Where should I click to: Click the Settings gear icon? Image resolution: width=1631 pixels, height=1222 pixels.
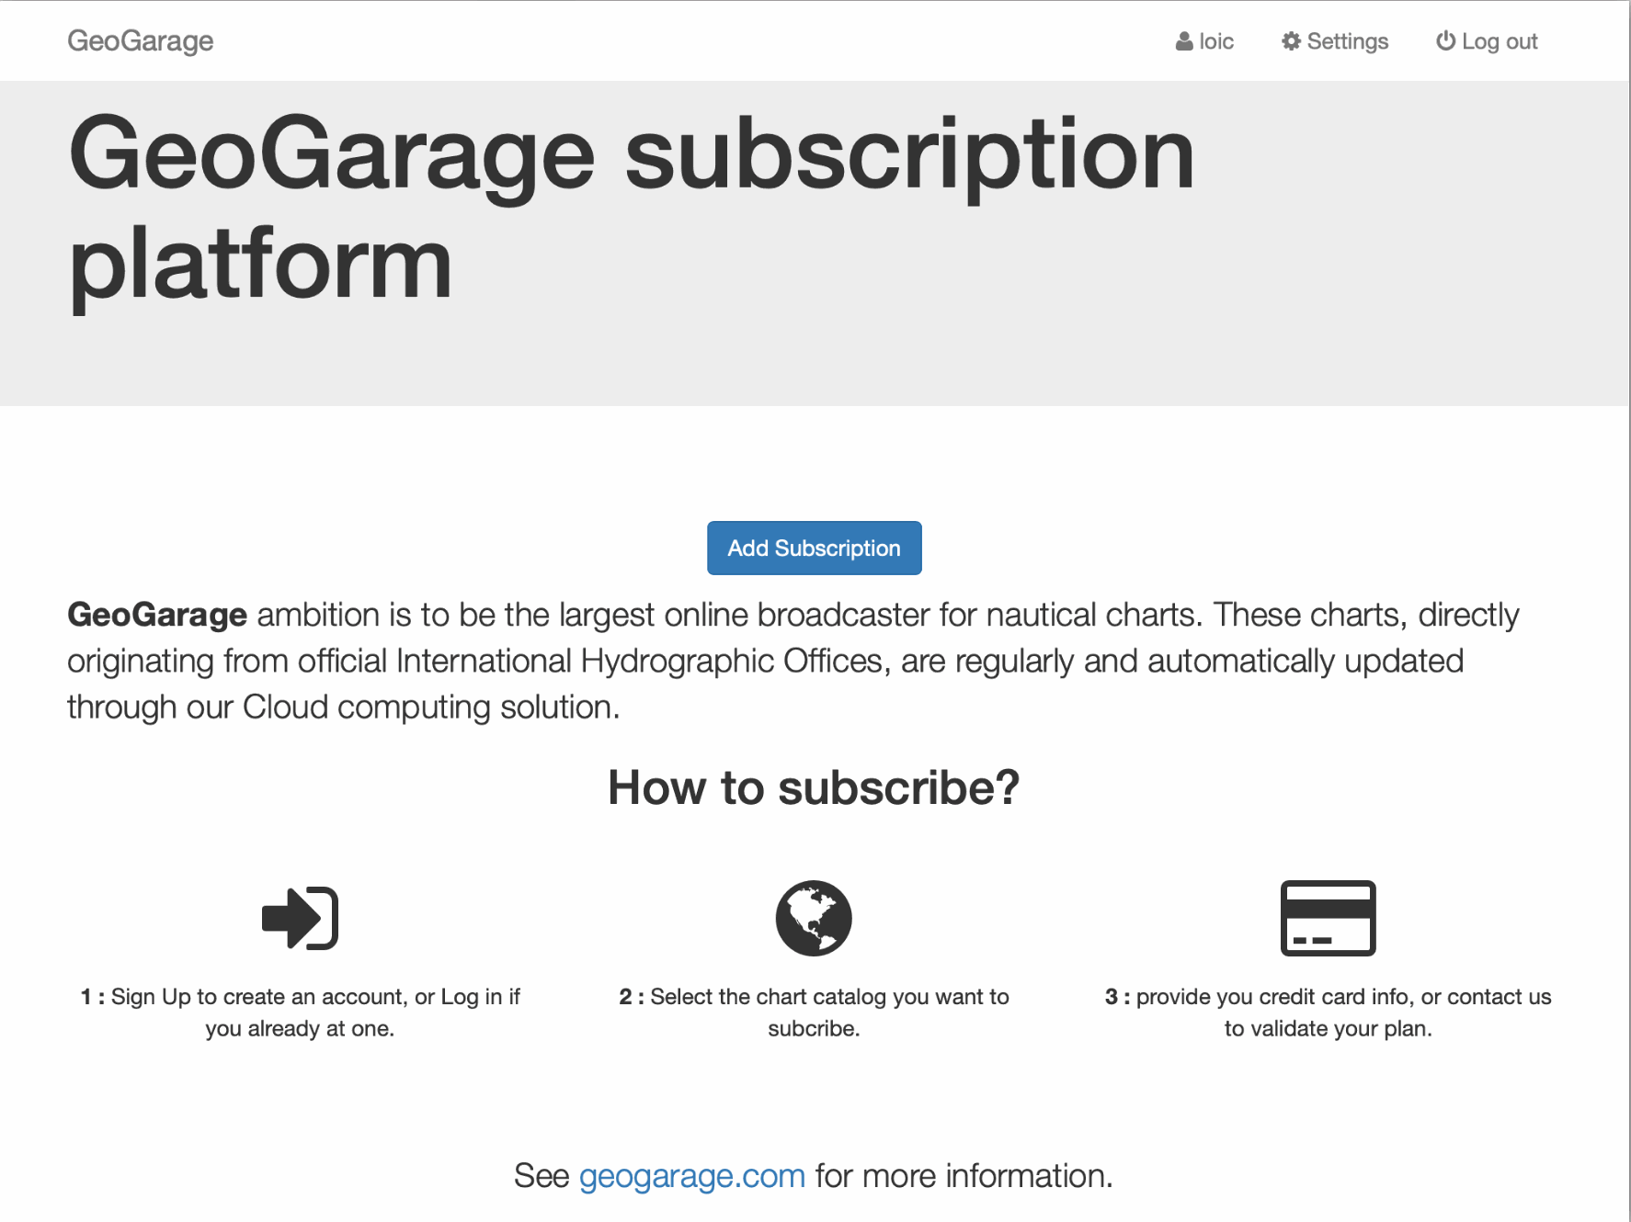[1291, 41]
